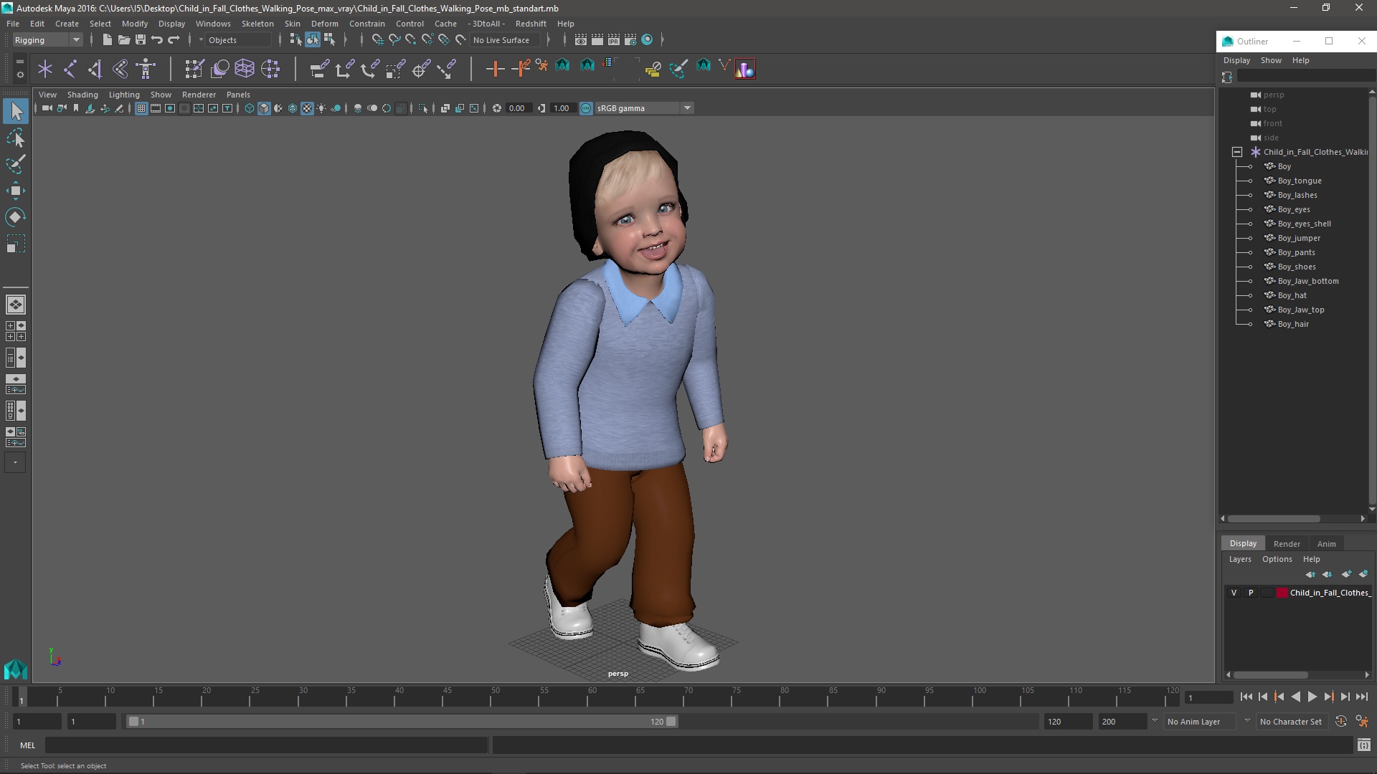Click the Play backwards button

click(x=1295, y=697)
